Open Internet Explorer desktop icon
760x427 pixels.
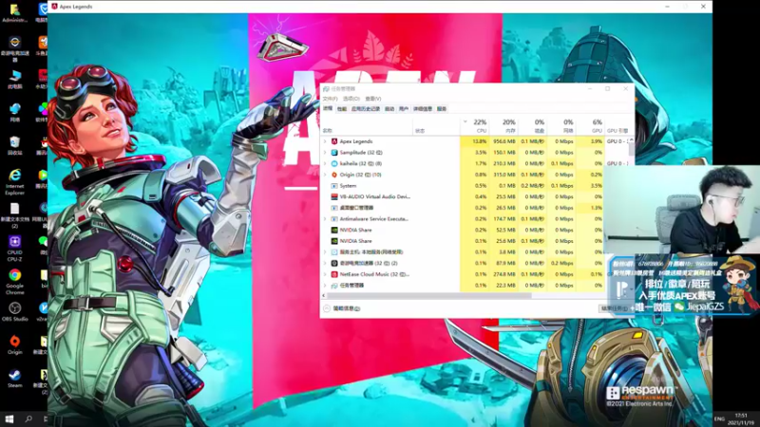coord(14,182)
